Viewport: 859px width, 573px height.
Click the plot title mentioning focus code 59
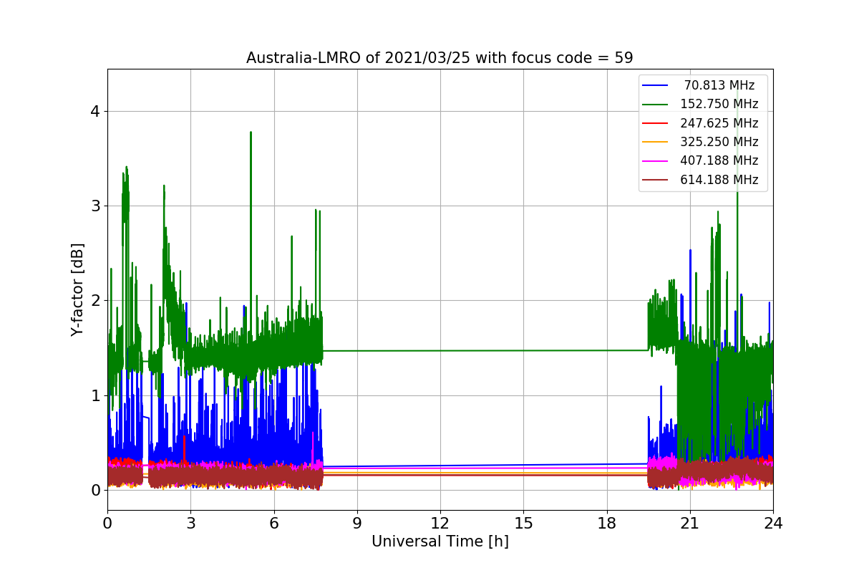[x=440, y=58]
